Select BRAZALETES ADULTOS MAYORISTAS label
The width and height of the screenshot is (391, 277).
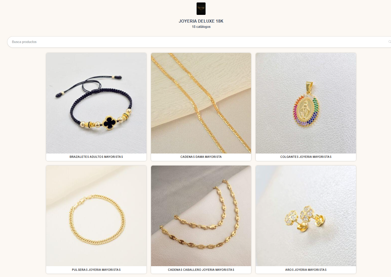pos(96,157)
